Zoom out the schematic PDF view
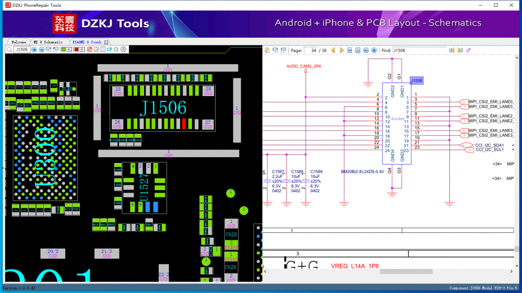 [x=366, y=51]
